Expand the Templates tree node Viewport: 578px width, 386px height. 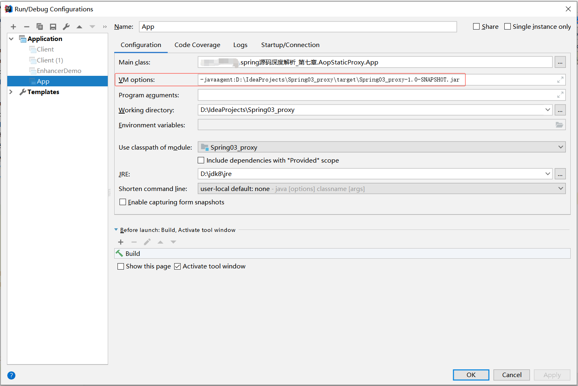coord(11,92)
